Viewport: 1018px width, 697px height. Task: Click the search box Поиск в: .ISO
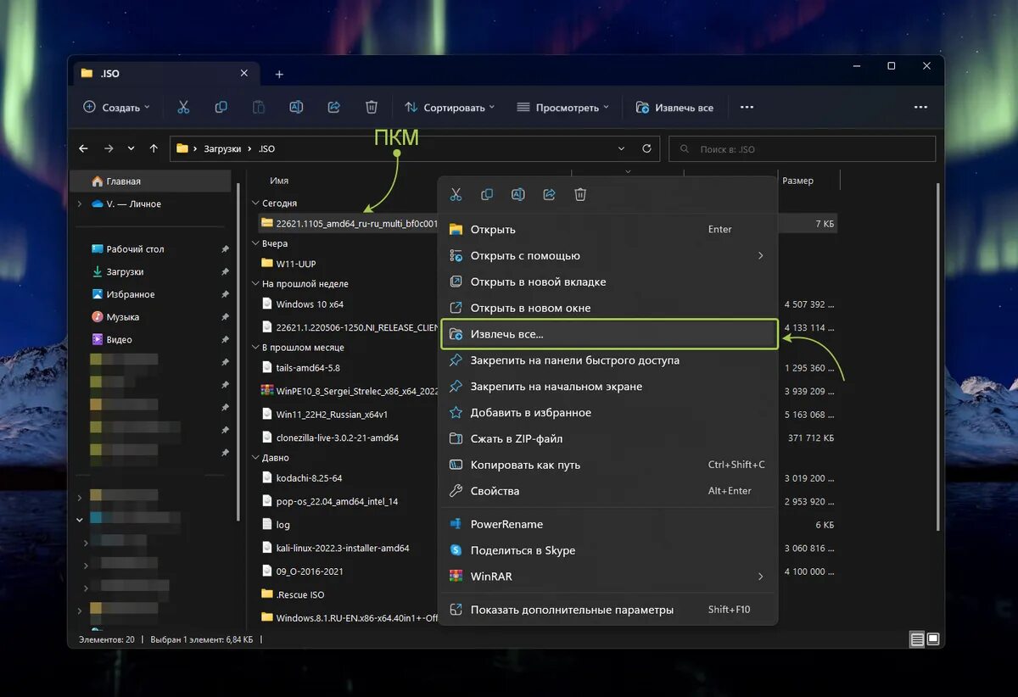coord(802,148)
